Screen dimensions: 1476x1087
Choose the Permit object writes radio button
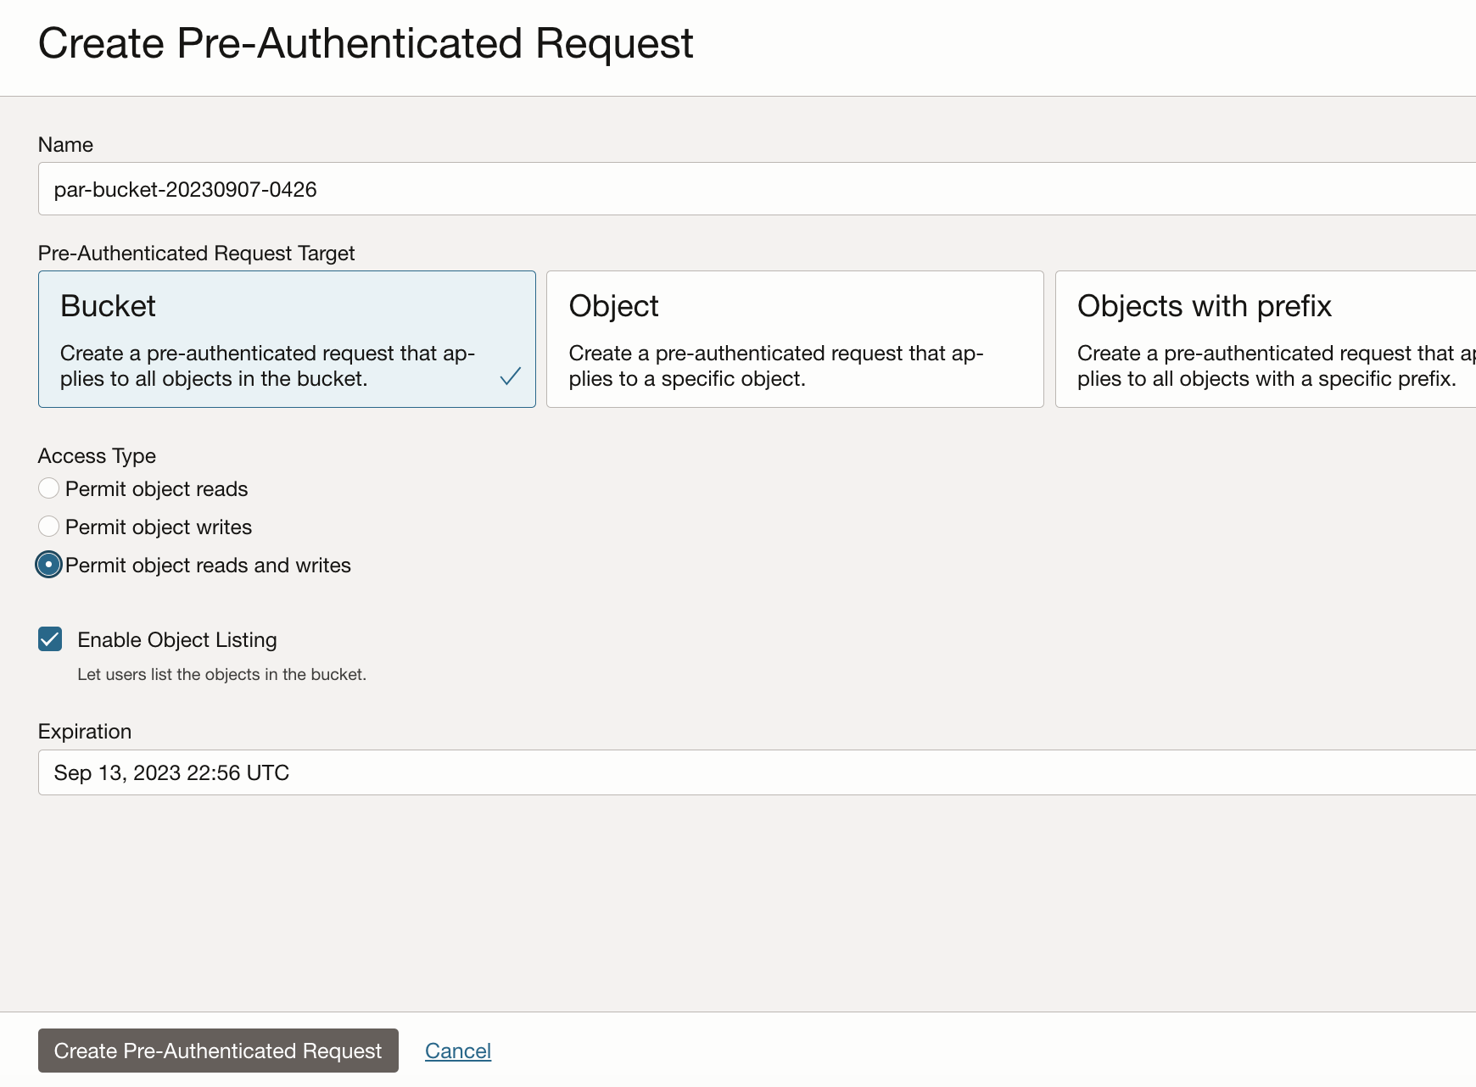coord(49,527)
